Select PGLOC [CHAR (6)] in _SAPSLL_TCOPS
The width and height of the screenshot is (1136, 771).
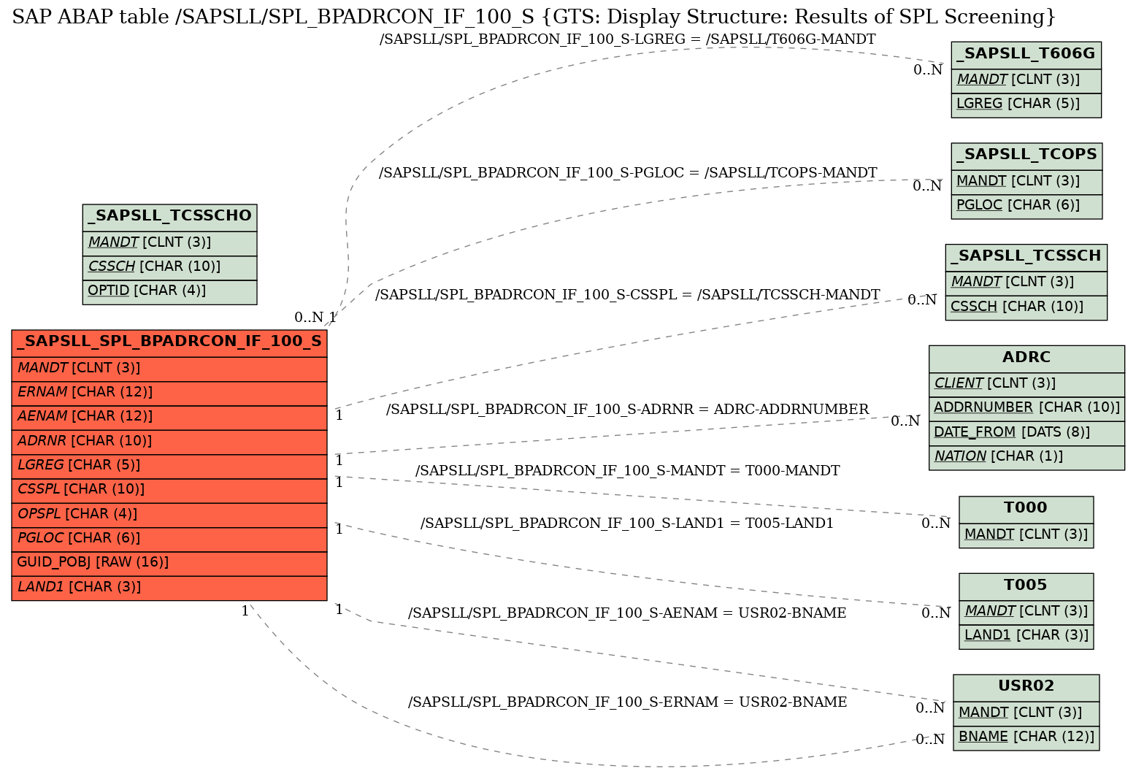tap(1026, 206)
